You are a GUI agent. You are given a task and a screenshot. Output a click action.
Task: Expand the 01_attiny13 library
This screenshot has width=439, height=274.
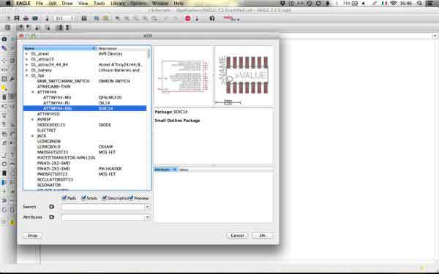click(x=26, y=59)
